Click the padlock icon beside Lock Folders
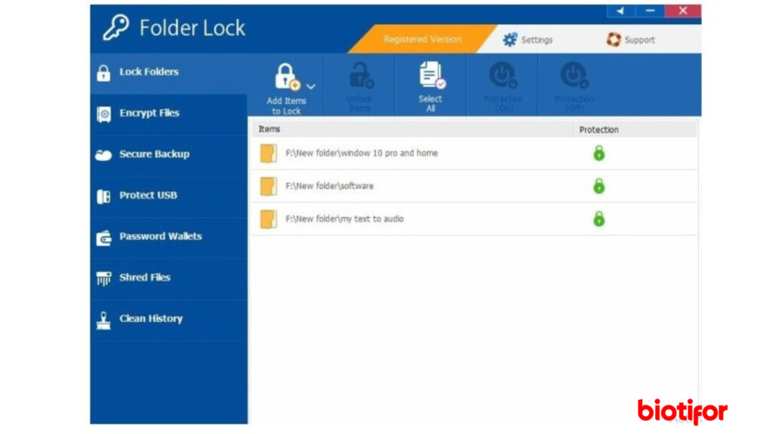Screen dimensions: 771x434 tap(103, 73)
